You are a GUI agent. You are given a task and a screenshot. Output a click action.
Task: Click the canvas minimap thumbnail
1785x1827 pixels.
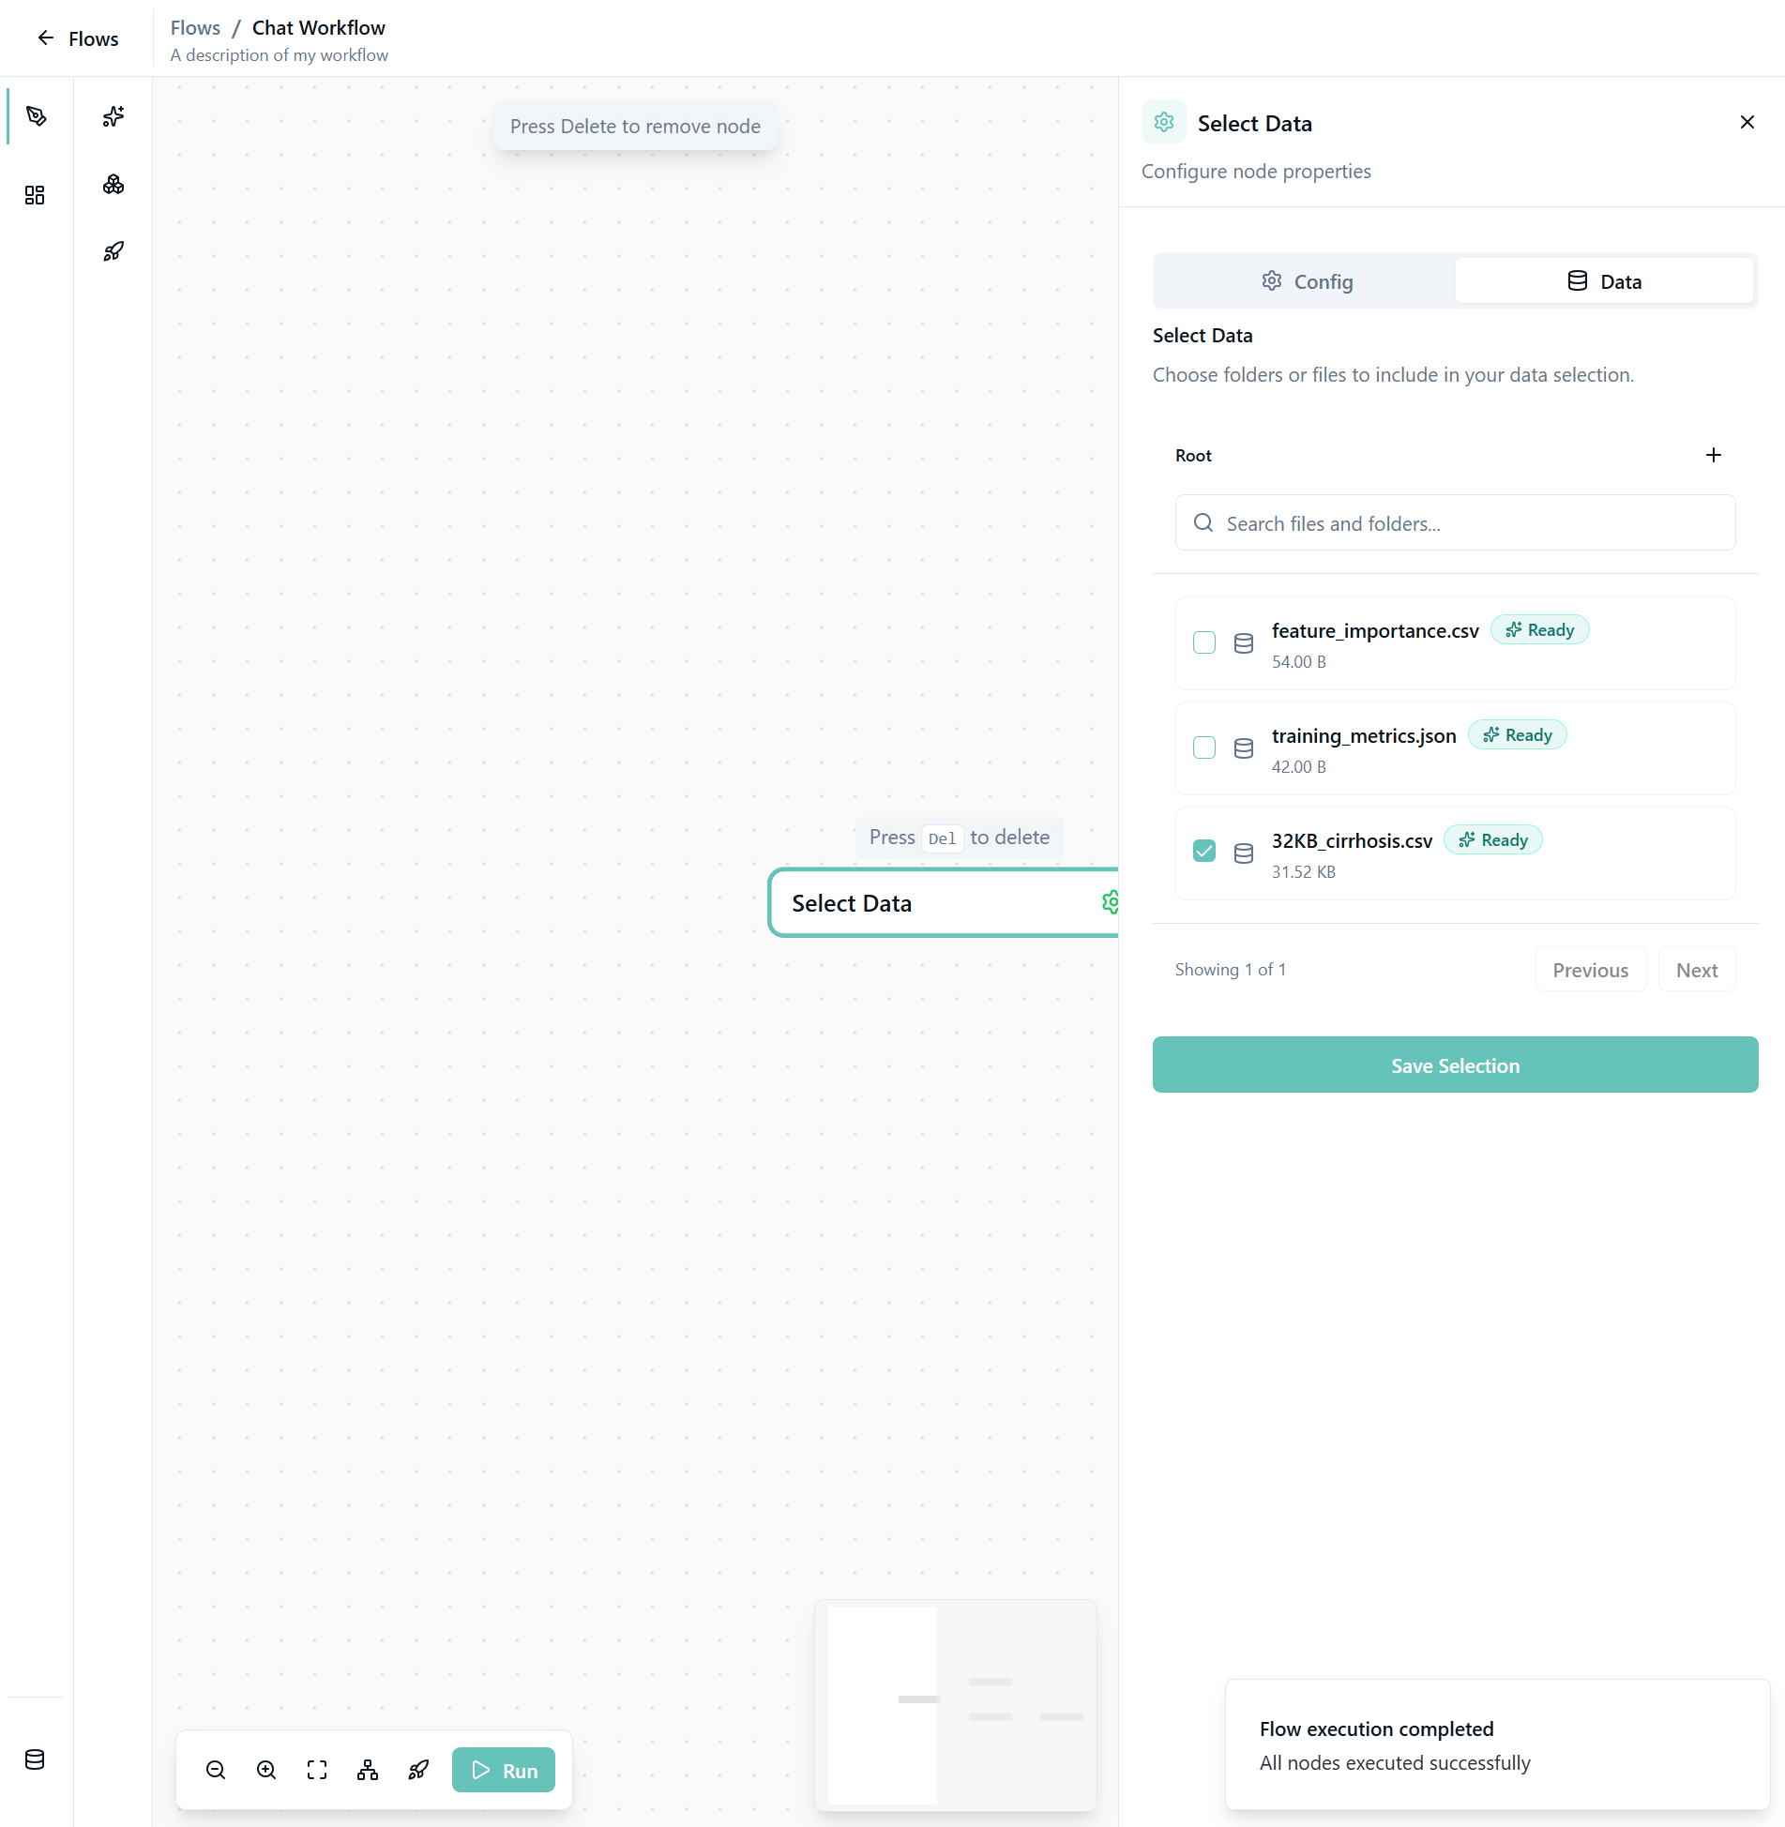pyautogui.click(x=955, y=1705)
